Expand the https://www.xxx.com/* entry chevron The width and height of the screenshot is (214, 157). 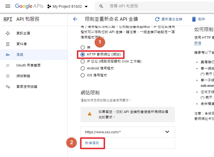pos(167,132)
